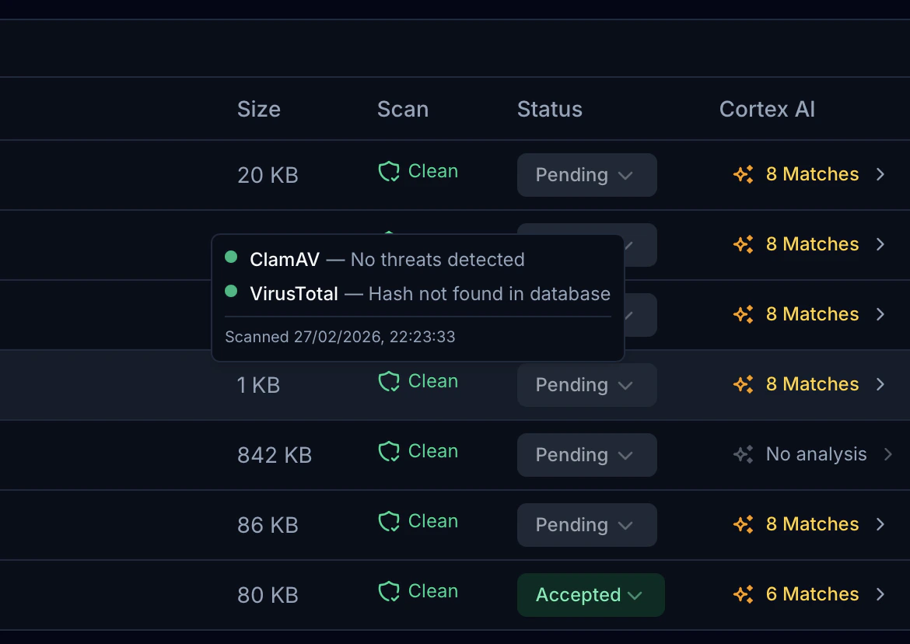Viewport: 910px width, 644px height.
Task: Open the Pending status dropdown on 20 KB row
Action: (586, 175)
